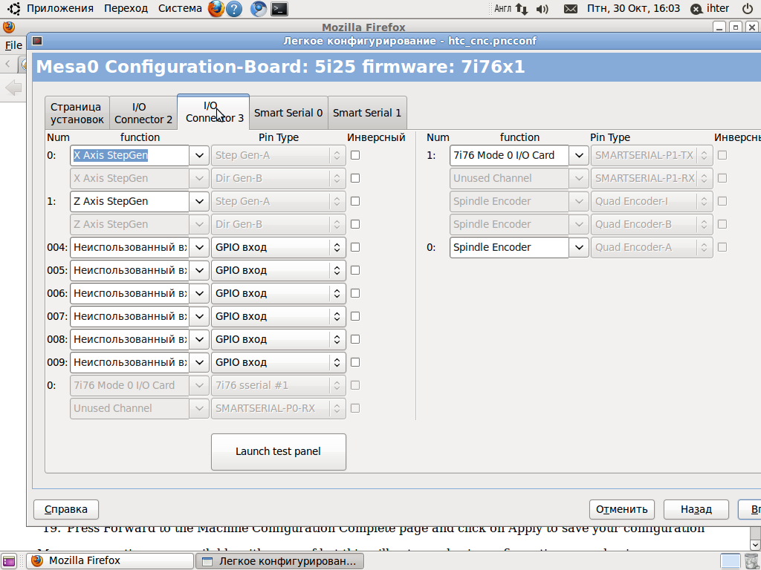Viewport: 761px width, 570px height.
Task: Click the Отменить cancel button
Action: click(x=622, y=509)
